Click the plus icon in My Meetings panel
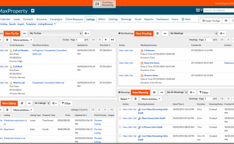Viewport: 234px width, 144px height. [x=157, y=33]
